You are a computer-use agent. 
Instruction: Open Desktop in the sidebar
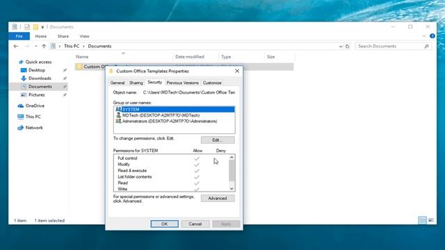37,70
